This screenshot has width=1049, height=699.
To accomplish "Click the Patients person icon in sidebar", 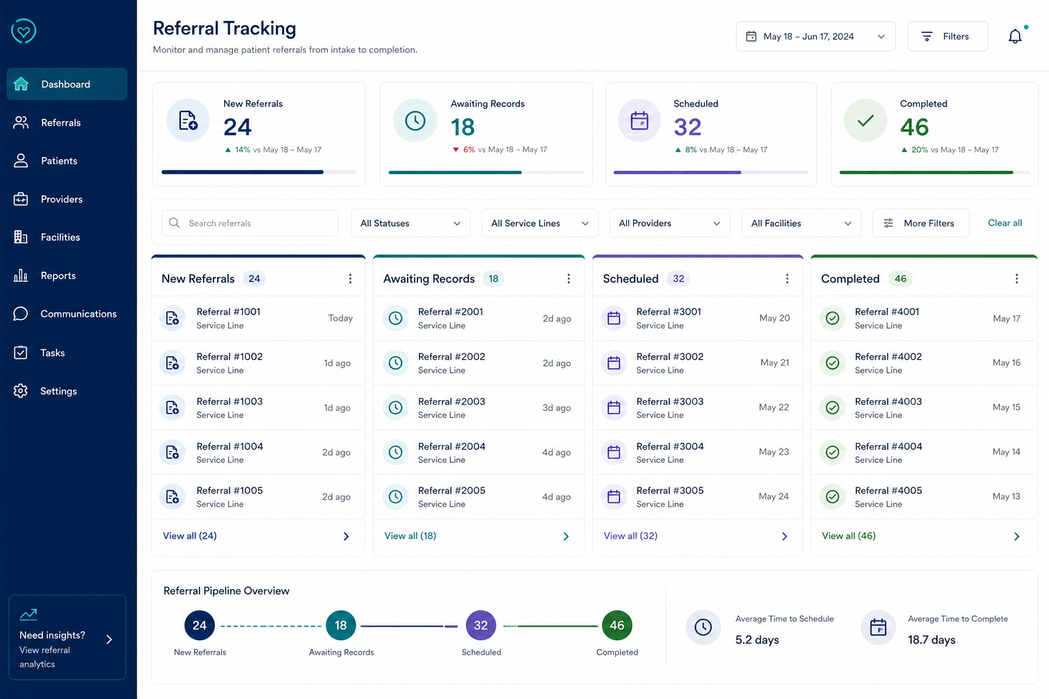I will (21, 160).
